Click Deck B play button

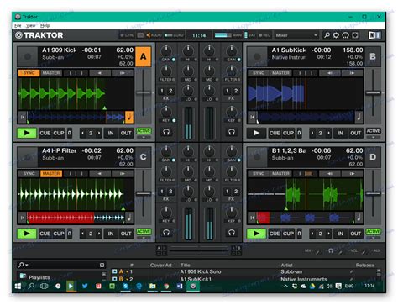click(x=256, y=133)
